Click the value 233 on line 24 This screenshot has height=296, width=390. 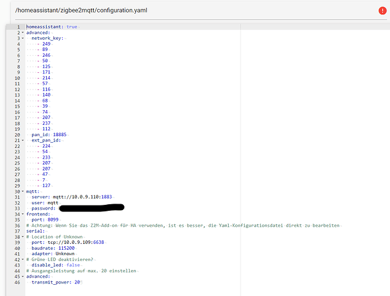pos(46,157)
